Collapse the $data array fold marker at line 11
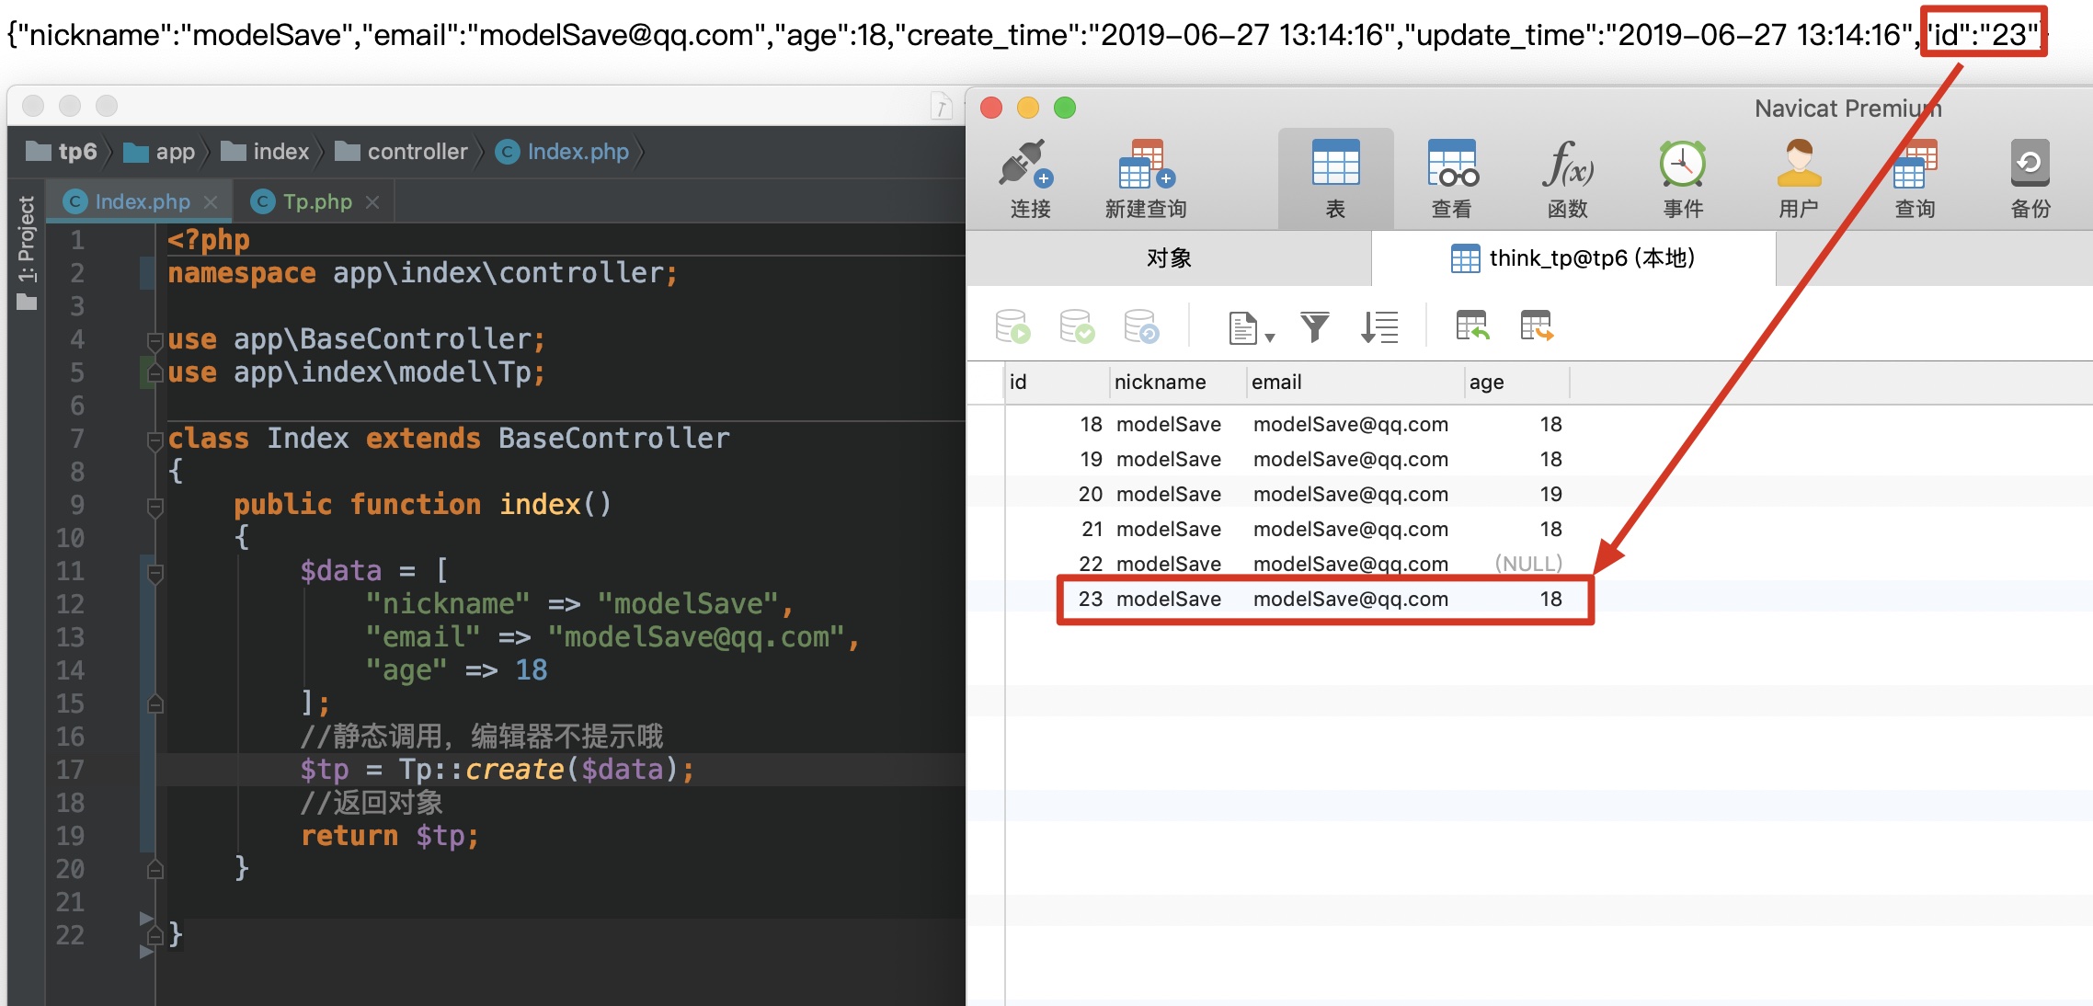 (x=154, y=573)
